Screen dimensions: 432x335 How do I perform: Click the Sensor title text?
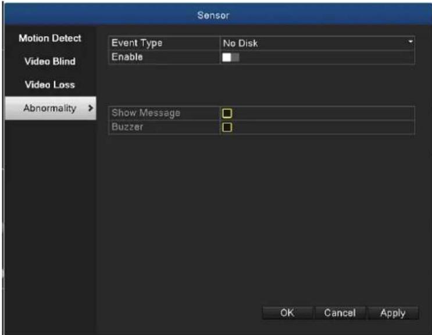pyautogui.click(x=213, y=15)
